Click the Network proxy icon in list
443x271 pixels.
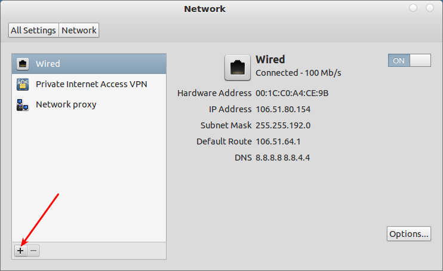click(x=23, y=105)
